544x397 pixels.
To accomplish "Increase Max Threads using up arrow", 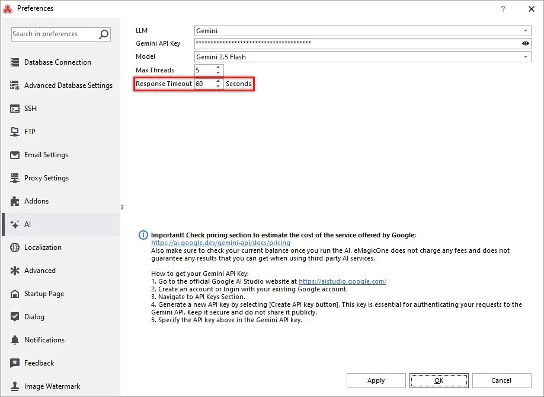I will 218,67.
